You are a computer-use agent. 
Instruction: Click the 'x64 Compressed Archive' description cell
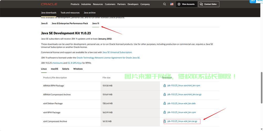click(x=71, y=121)
